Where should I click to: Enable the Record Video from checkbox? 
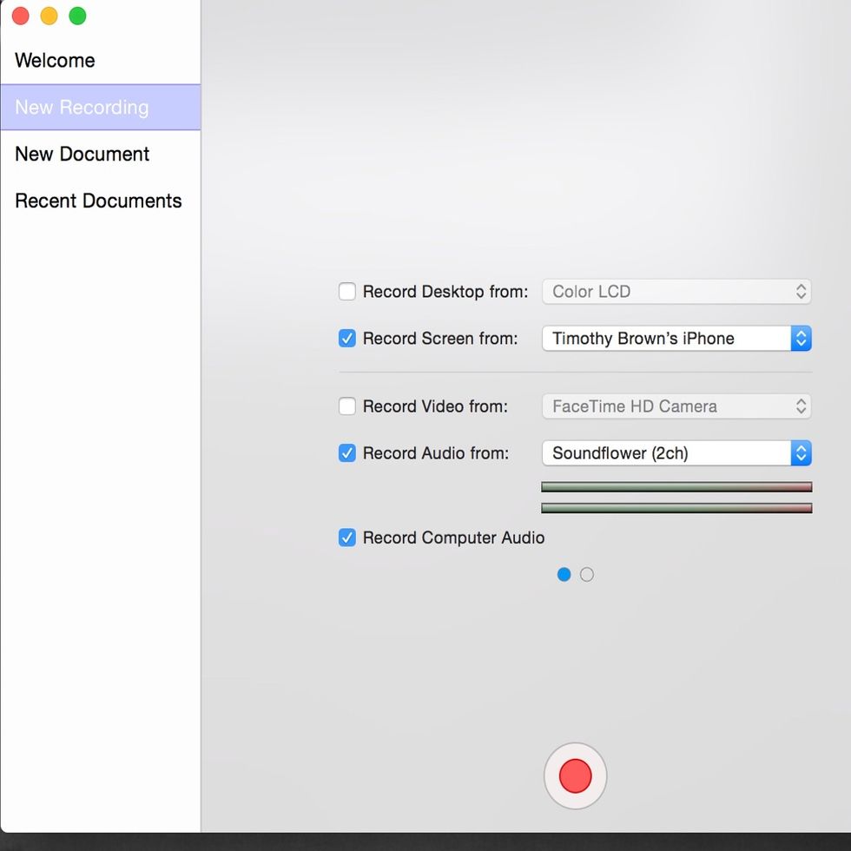[x=347, y=406]
